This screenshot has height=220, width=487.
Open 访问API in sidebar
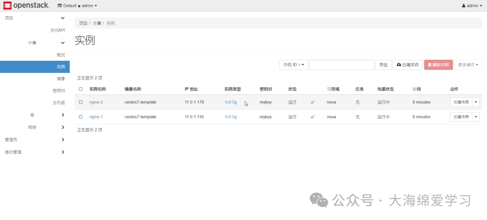pos(57,30)
